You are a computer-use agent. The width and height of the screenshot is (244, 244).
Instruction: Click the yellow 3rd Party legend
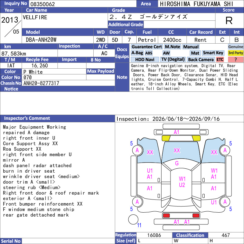coord(235,53)
